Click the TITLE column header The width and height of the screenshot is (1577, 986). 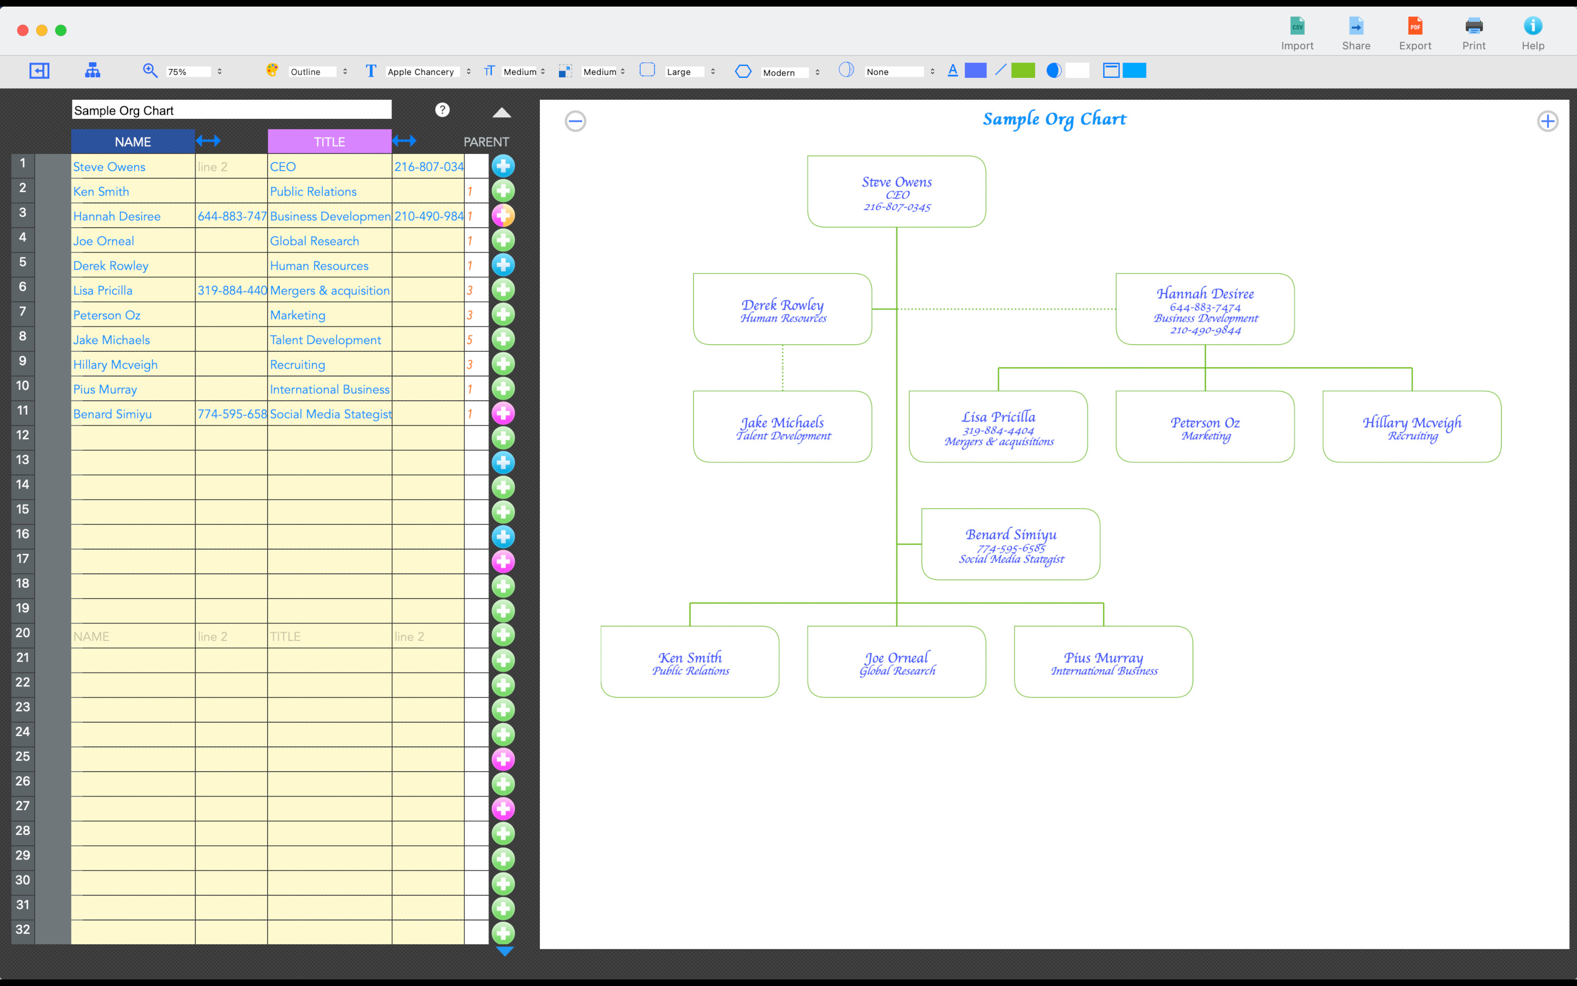coord(329,141)
